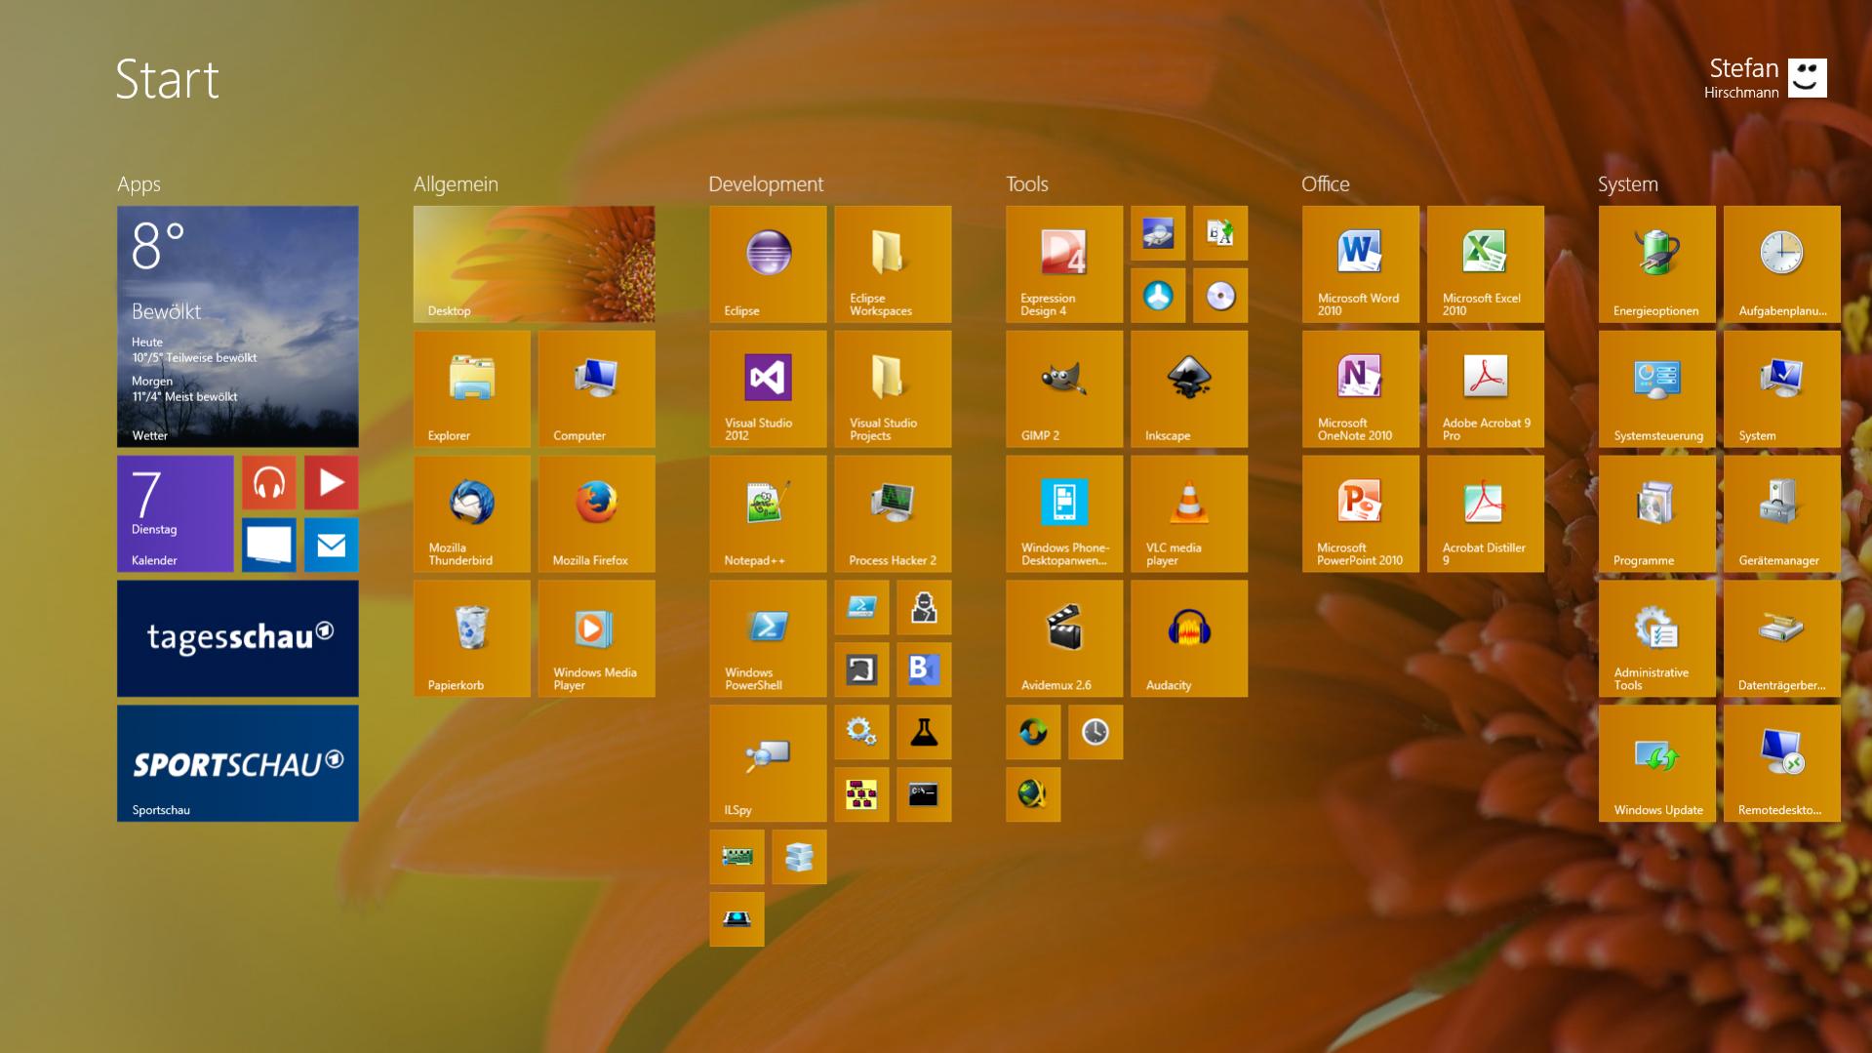Launch Microsoft Excel 2010
Image resolution: width=1872 pixels, height=1053 pixels.
point(1487,263)
